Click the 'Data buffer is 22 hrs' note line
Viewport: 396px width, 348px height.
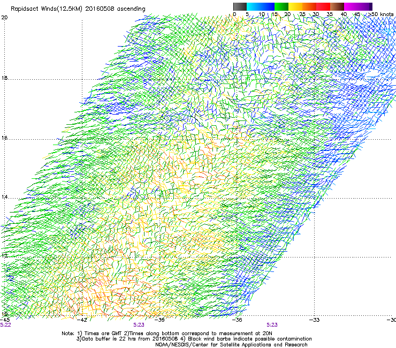pos(194,339)
